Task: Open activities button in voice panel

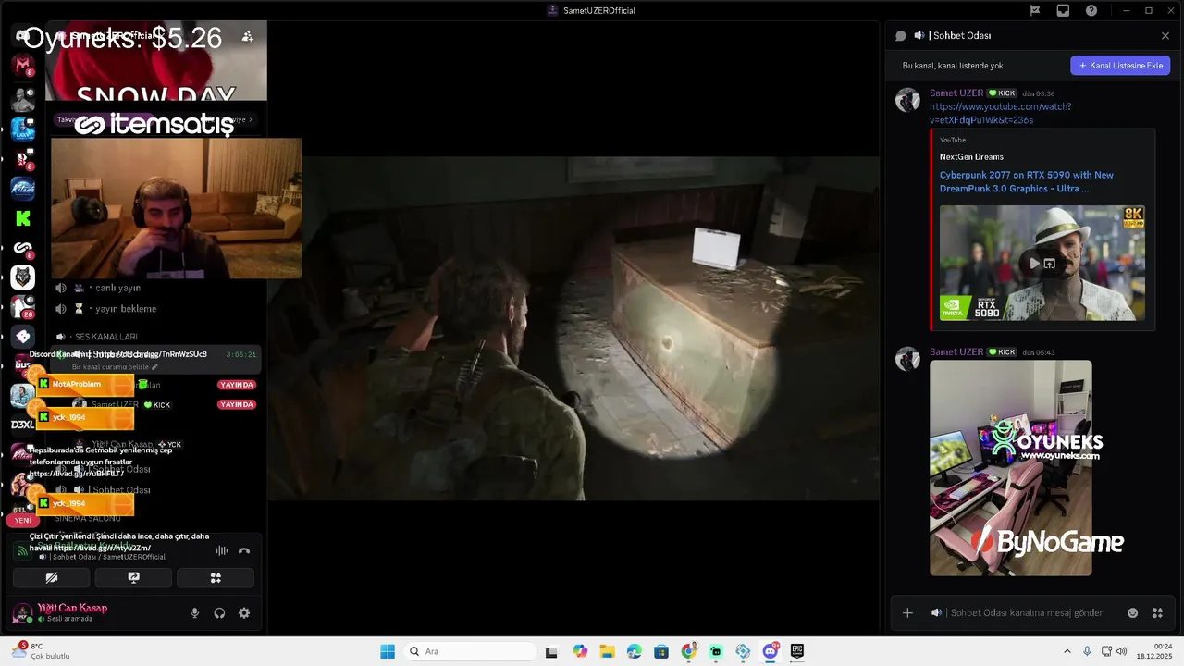Action: tap(216, 577)
